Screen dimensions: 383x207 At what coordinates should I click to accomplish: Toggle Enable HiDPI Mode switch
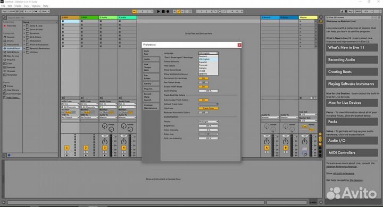(203, 87)
